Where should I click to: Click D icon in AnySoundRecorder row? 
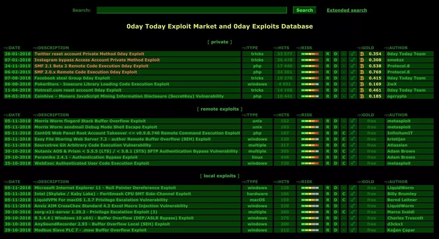point(336,224)
